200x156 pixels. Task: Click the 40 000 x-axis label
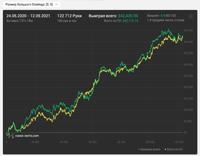click(x=64, y=142)
